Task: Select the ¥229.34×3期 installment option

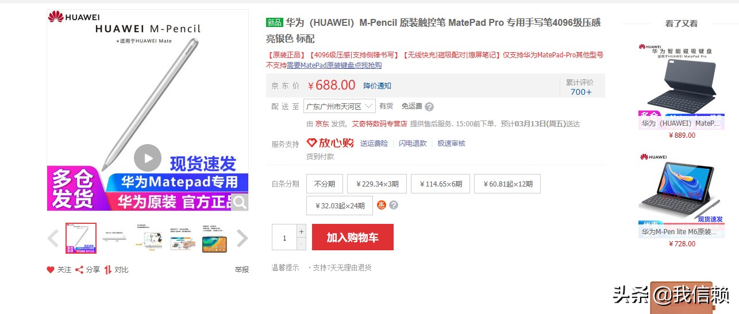Action: coord(378,184)
